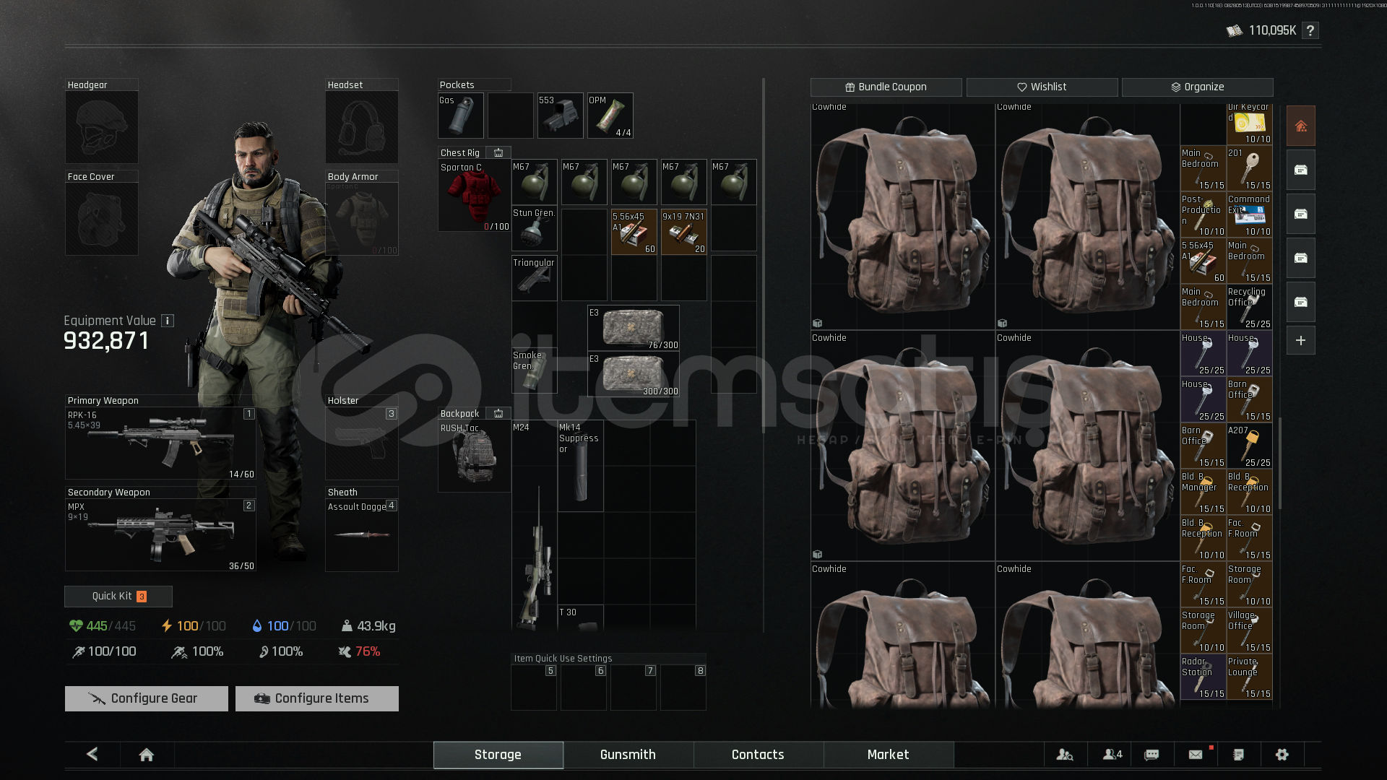This screenshot has height=780, width=1387.
Task: Open the Contacts tab
Action: [x=758, y=754]
